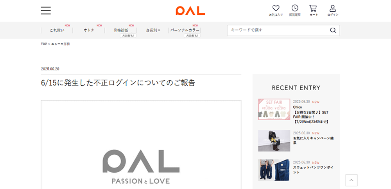Go to TOP breadcrumb link
The height and width of the screenshot is (189, 391).
[x=44, y=44]
